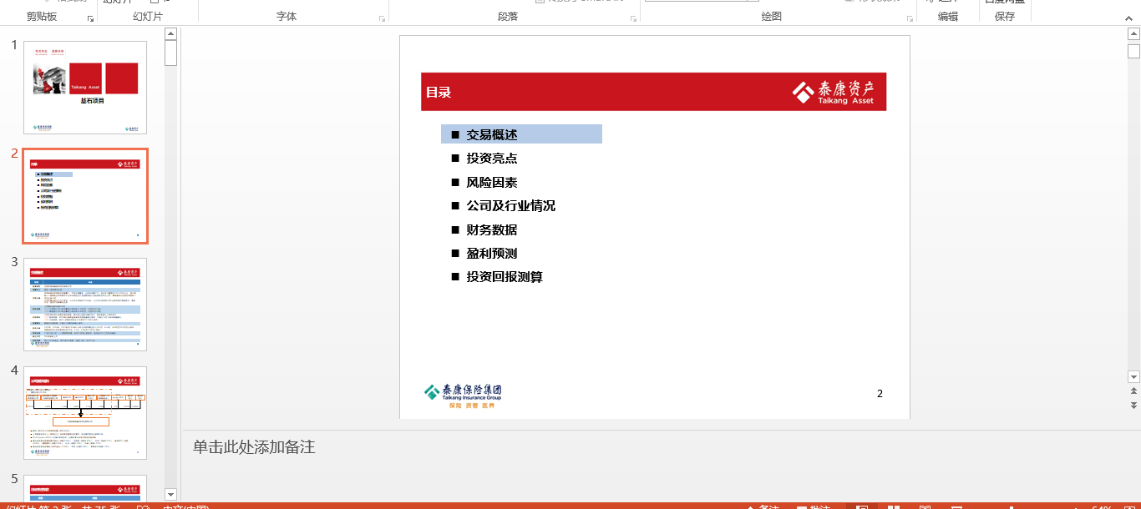Click the slide editor scrollbar handle

pyautogui.click(x=1133, y=50)
